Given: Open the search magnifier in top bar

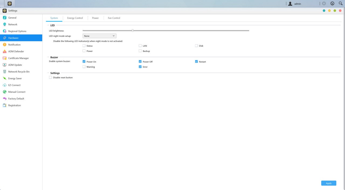Looking at the screenshot, I should [340, 4].
